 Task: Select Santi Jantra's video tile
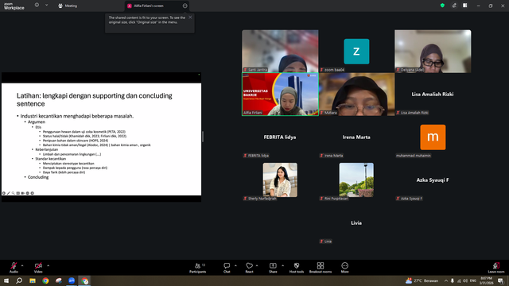[x=280, y=51]
